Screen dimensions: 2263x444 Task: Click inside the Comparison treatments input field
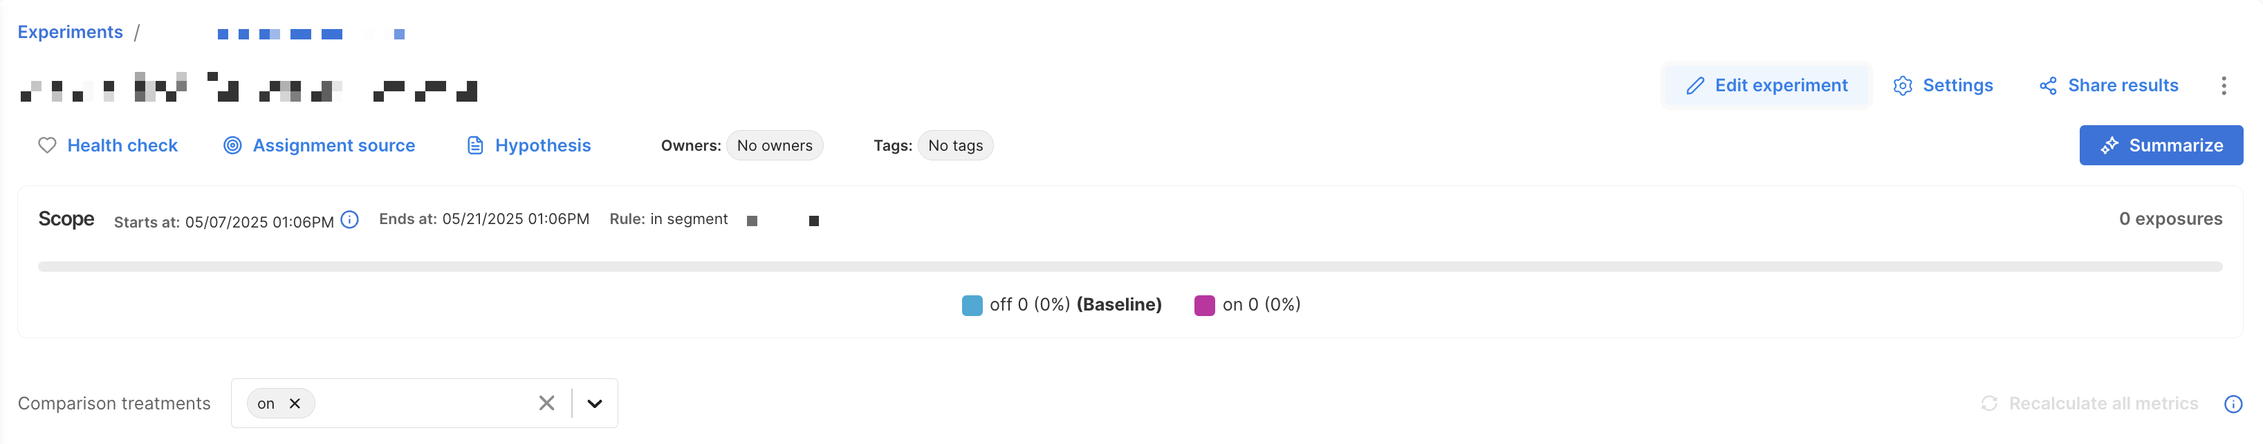[422, 404]
